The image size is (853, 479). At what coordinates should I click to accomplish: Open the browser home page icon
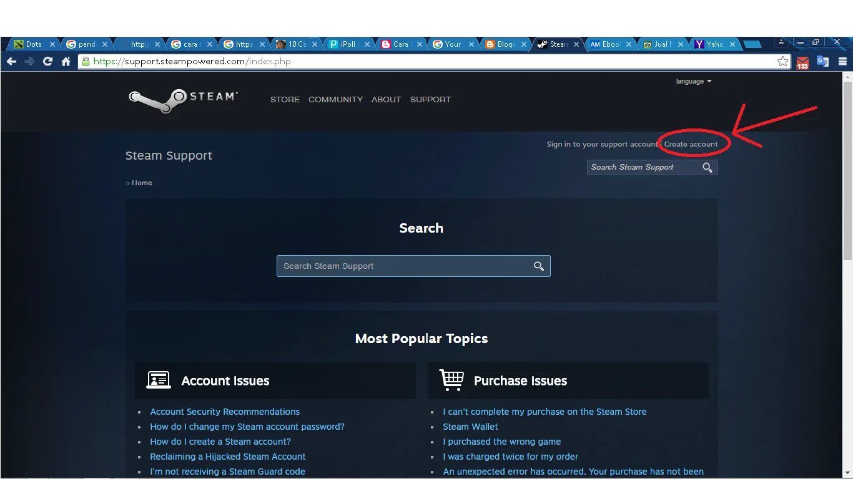66,61
